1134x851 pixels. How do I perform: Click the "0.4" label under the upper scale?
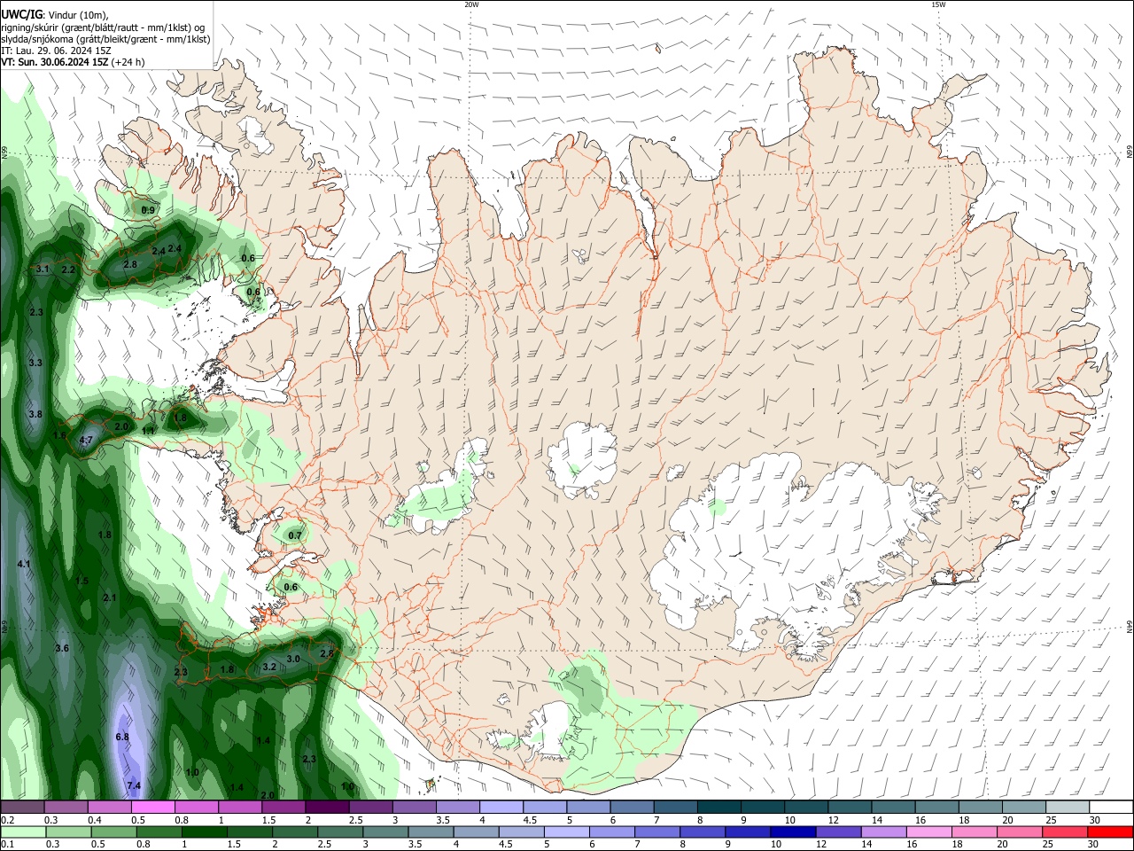tap(95, 820)
